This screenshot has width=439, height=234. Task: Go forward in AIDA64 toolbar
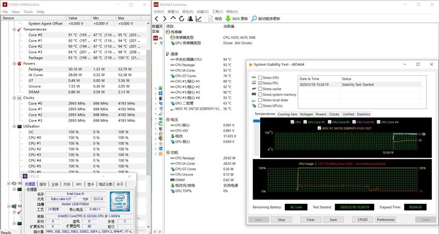tap(165, 19)
